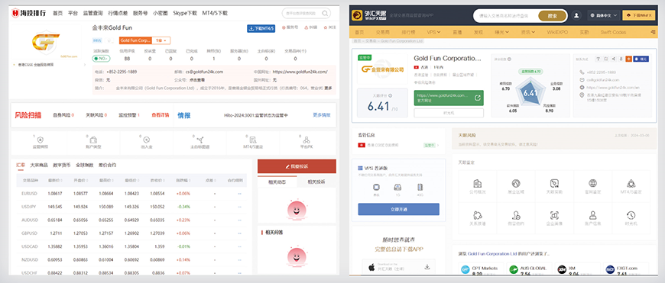Expand the language selector dropdown
The height and width of the screenshot is (283, 665).
click(604, 15)
